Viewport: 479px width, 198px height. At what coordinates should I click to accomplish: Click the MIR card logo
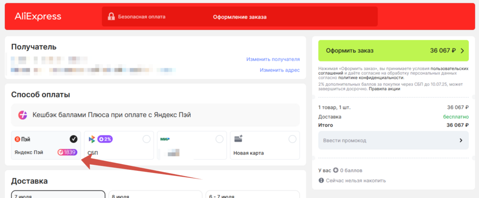[165, 139]
